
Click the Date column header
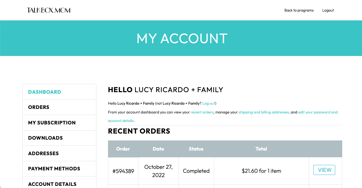click(x=158, y=149)
